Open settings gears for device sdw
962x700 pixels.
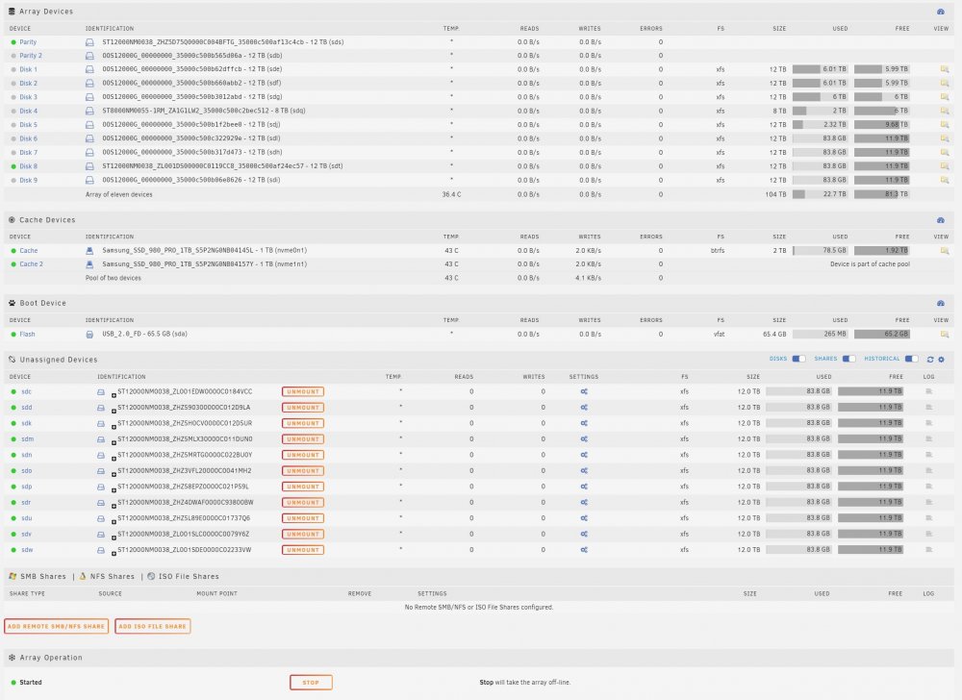point(584,550)
